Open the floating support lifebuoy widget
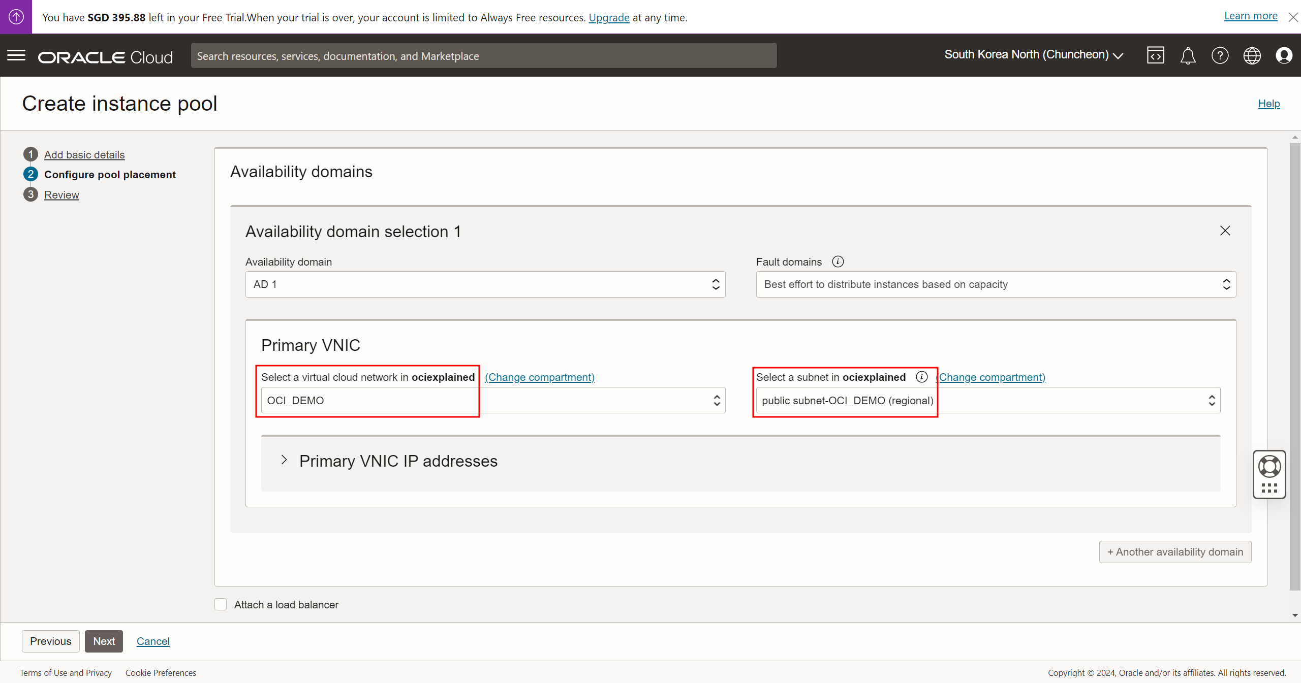The image size is (1301, 683). (1269, 467)
